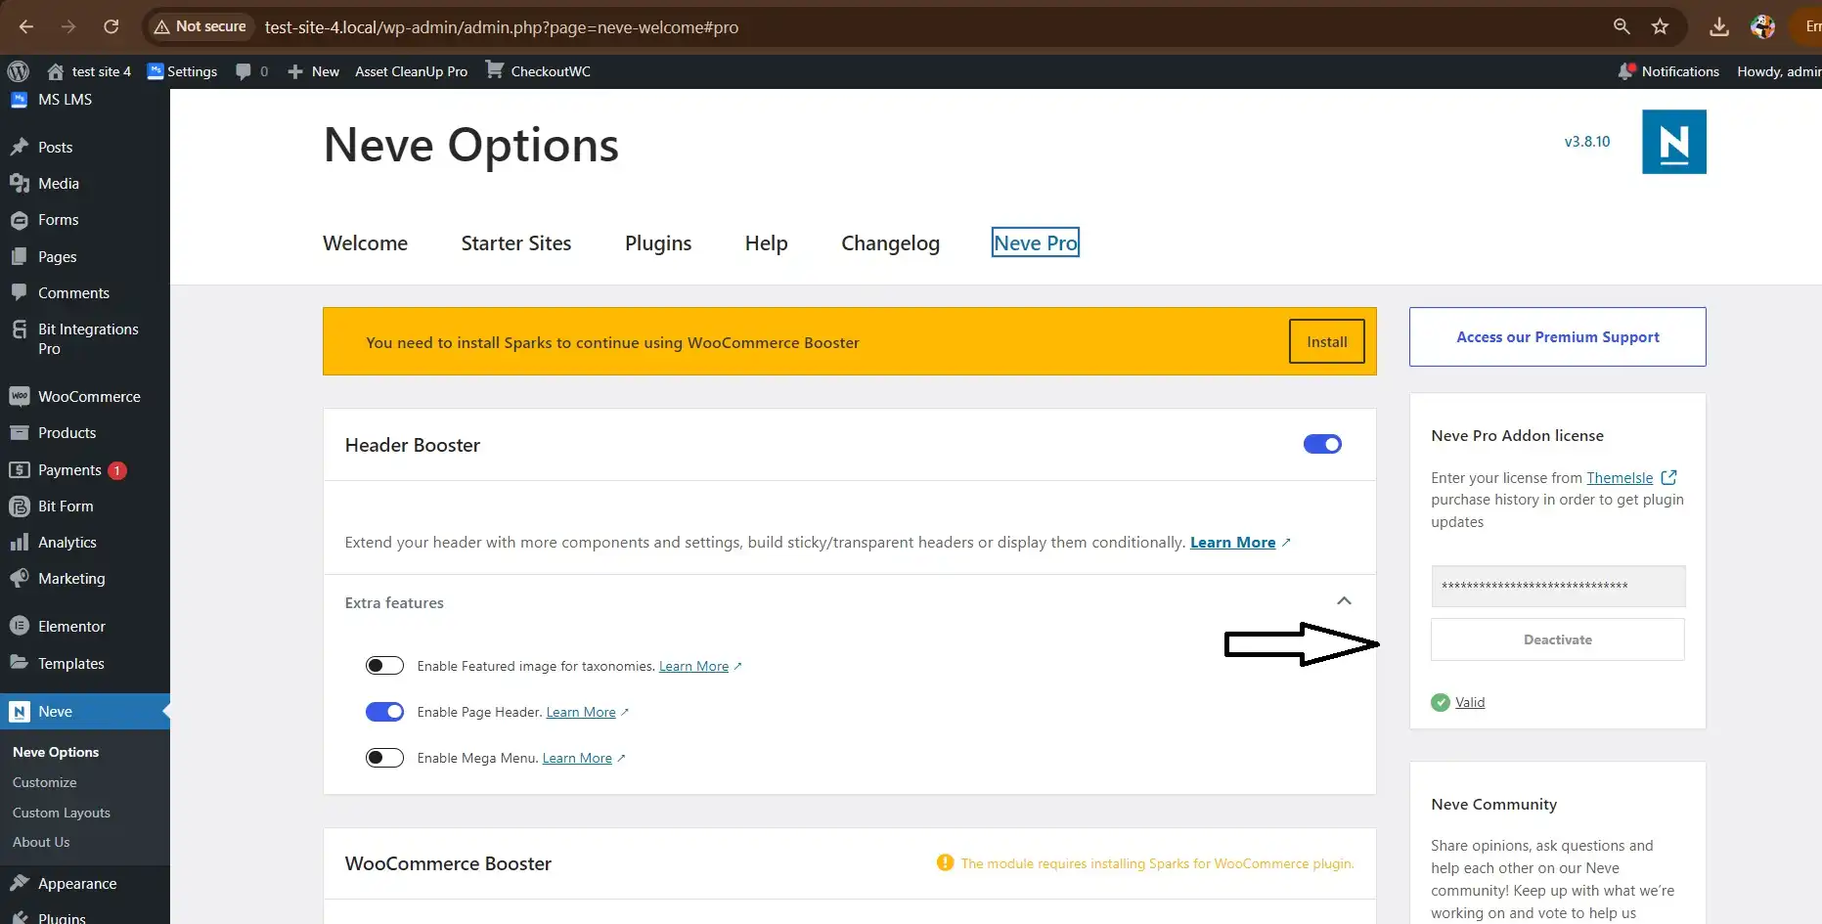Open the New dropdown in admin bar
1822x924 pixels.
312,70
